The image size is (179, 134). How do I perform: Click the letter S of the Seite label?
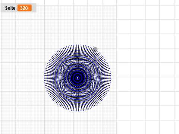[6, 8]
